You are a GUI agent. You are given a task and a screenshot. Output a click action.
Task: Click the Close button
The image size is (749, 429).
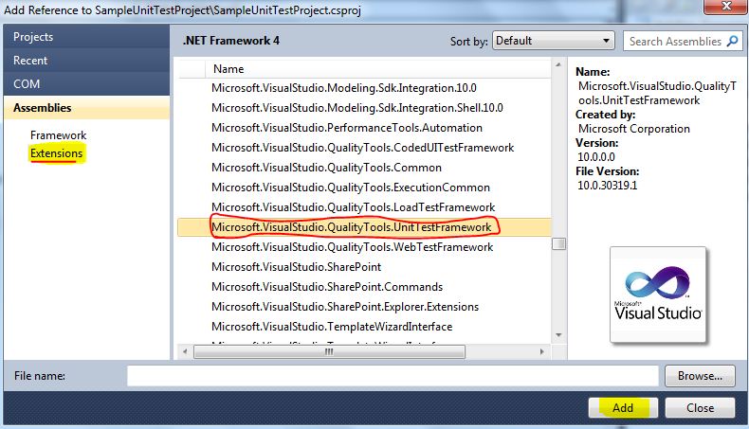point(700,408)
